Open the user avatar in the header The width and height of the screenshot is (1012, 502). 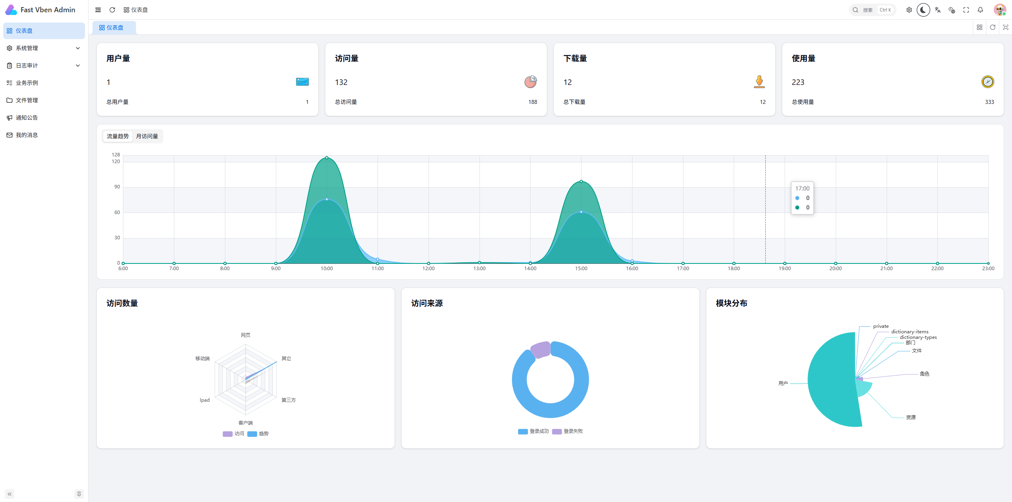tap(1000, 10)
